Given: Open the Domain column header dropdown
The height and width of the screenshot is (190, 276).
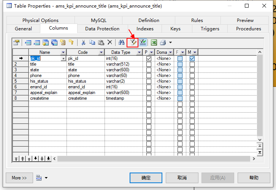Looking at the screenshot, I should 170,52.
